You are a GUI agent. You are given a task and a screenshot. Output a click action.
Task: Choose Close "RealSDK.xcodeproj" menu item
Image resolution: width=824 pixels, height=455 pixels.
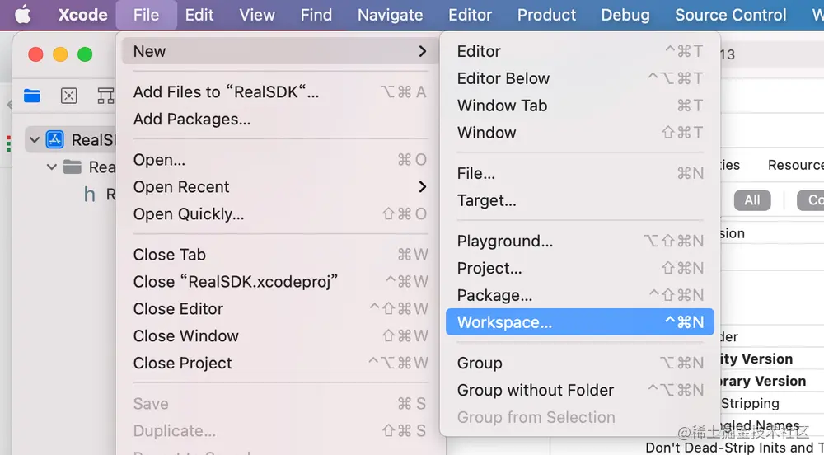pos(279,282)
